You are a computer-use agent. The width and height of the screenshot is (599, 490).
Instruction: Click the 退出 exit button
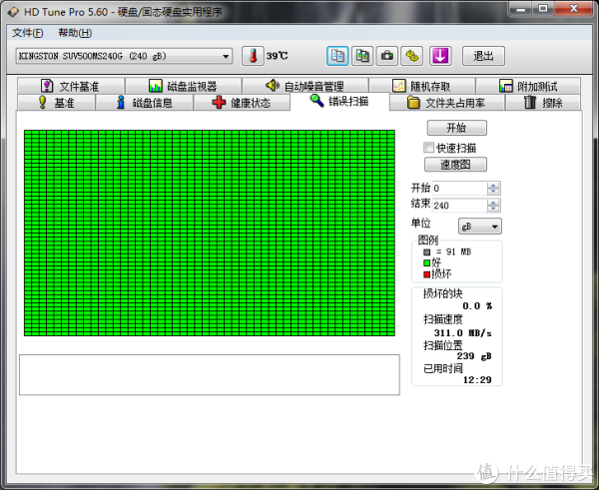[x=483, y=56]
